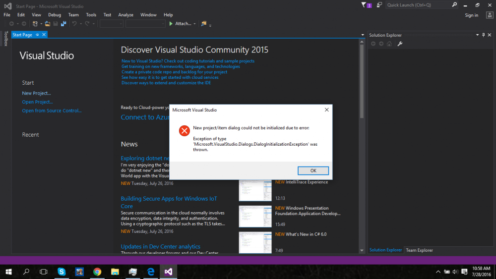Open the Help menu
Screen dimensions: 496x279
(x=168, y=15)
